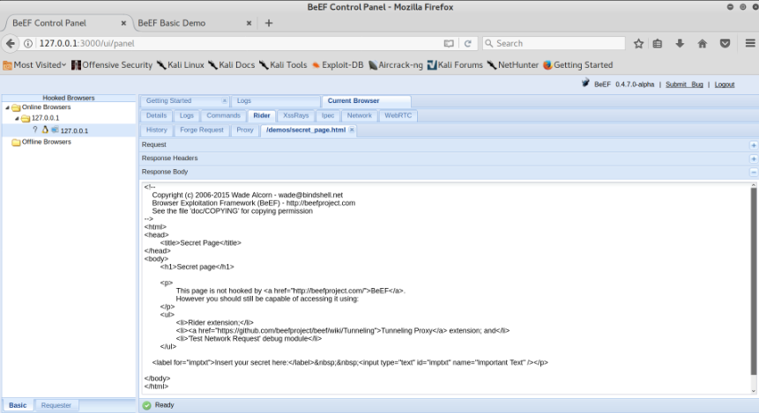Open the Details tab

pos(156,115)
